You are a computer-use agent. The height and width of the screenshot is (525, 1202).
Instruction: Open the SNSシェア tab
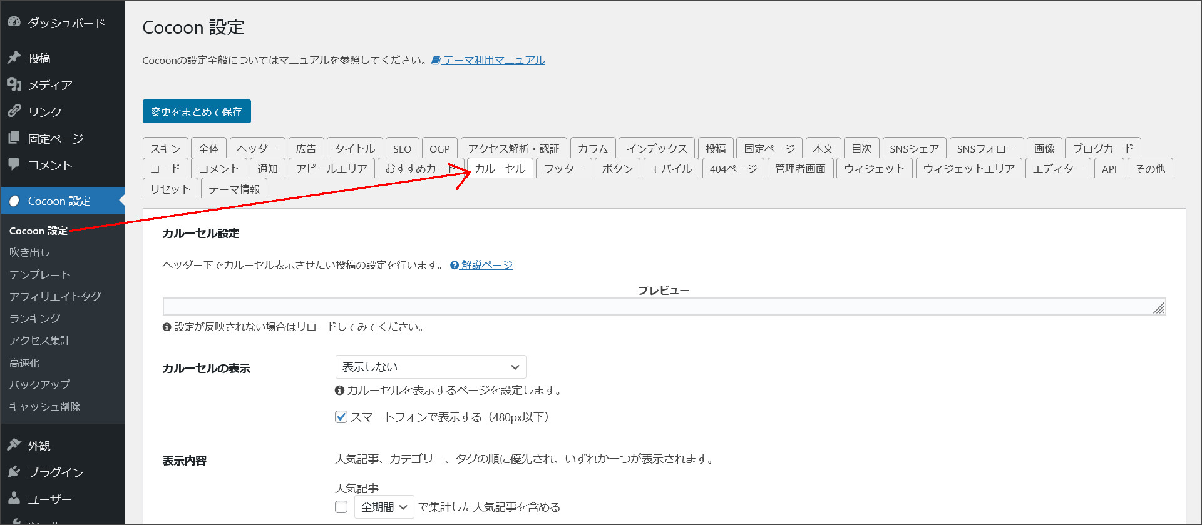click(914, 148)
